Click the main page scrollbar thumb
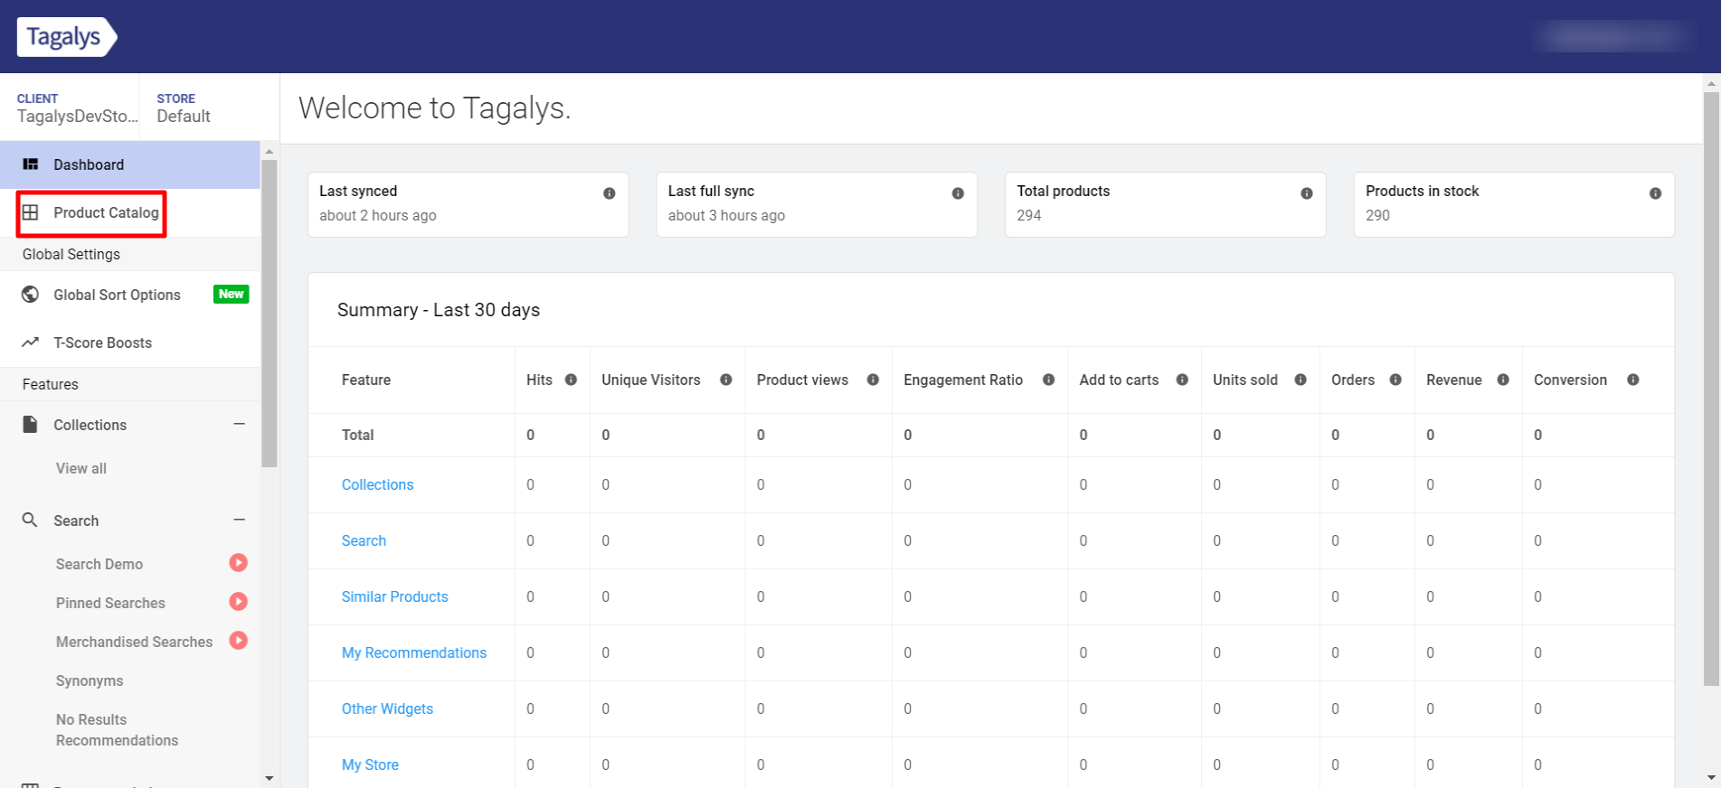1721x788 pixels. (1711, 389)
